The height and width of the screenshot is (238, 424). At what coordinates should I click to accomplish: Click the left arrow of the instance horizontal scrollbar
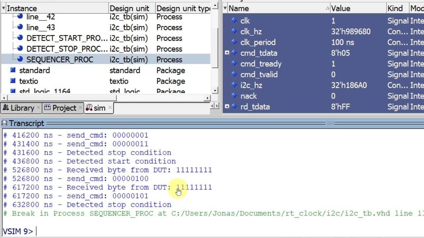(x=4, y=98)
